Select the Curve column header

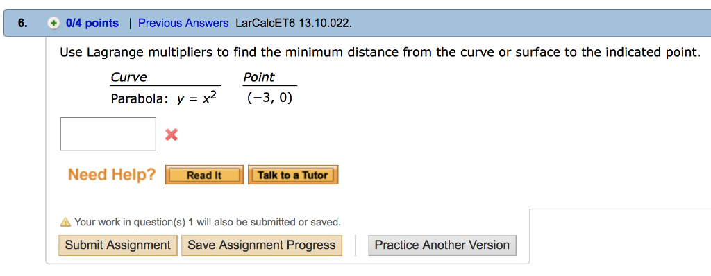click(x=129, y=78)
